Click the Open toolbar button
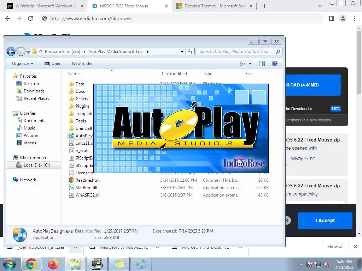The height and width of the screenshot is (271, 362). pyautogui.click(x=53, y=64)
